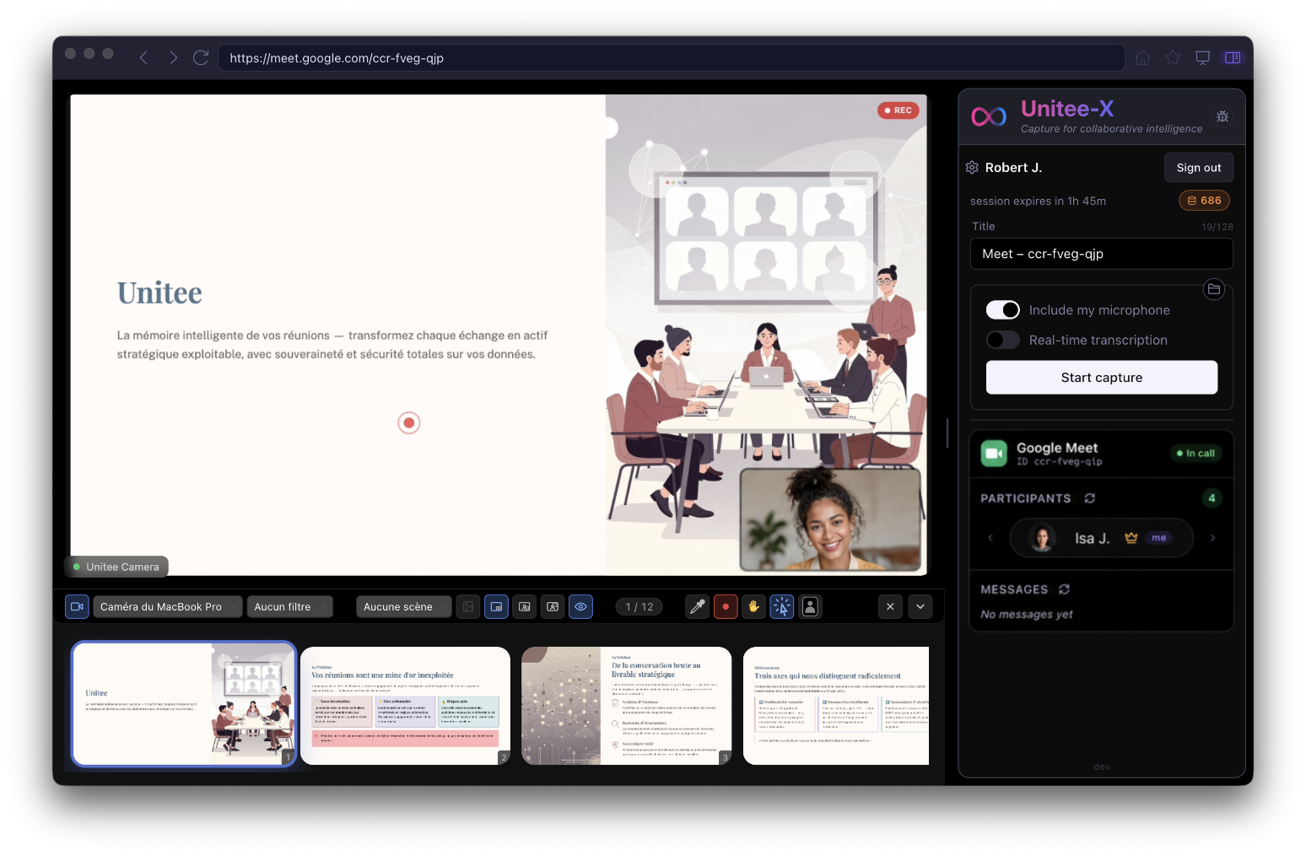Click the red record dot button
This screenshot has height=855, width=1306.
click(x=726, y=606)
